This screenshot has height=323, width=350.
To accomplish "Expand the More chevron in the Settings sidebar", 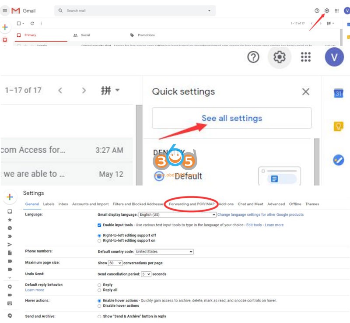I will click(x=10, y=277).
